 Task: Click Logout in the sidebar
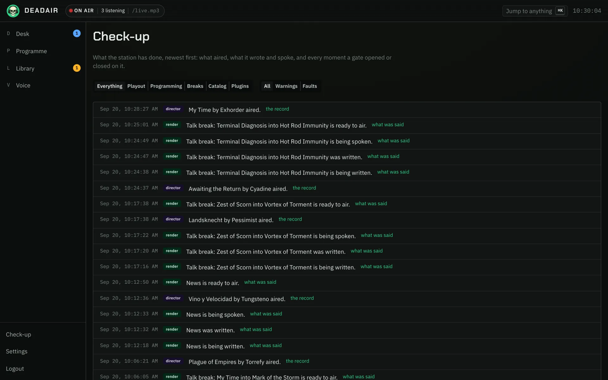pos(15,369)
